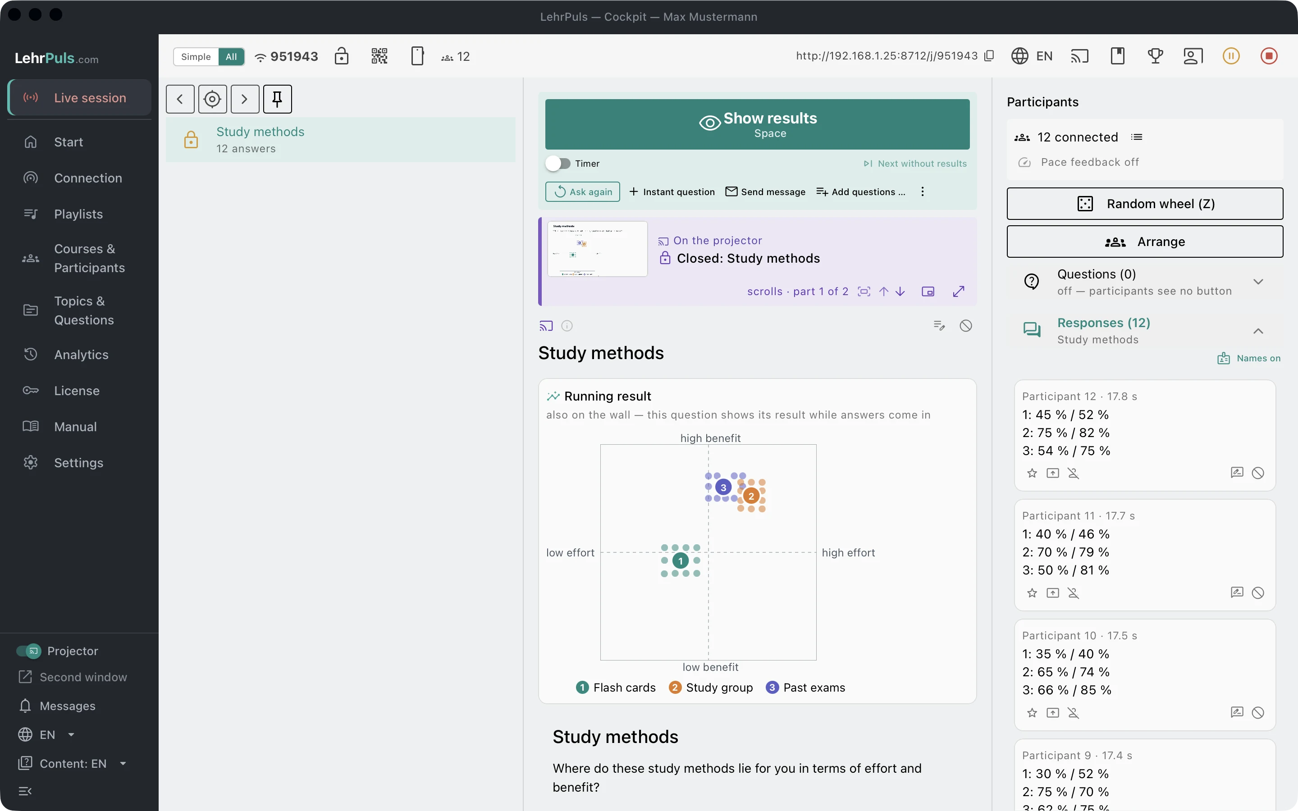Click the Random wheel (Z) button

click(1145, 204)
